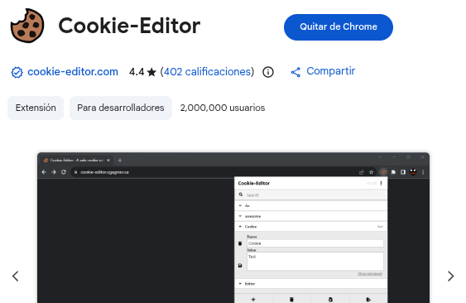The height and width of the screenshot is (303, 466).
Task: Select the Extensión category chip
Action: (x=36, y=108)
